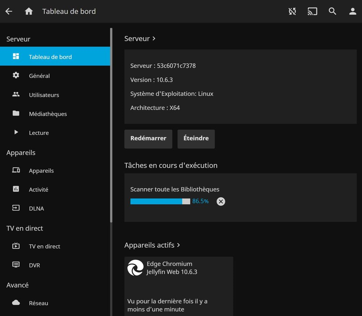Click the library scan progress bar
Image resolution: width=362 pixels, height=316 pixels.
[x=160, y=202]
